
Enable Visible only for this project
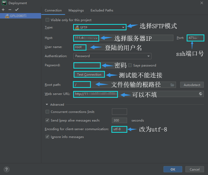pyautogui.click(x=47, y=20)
